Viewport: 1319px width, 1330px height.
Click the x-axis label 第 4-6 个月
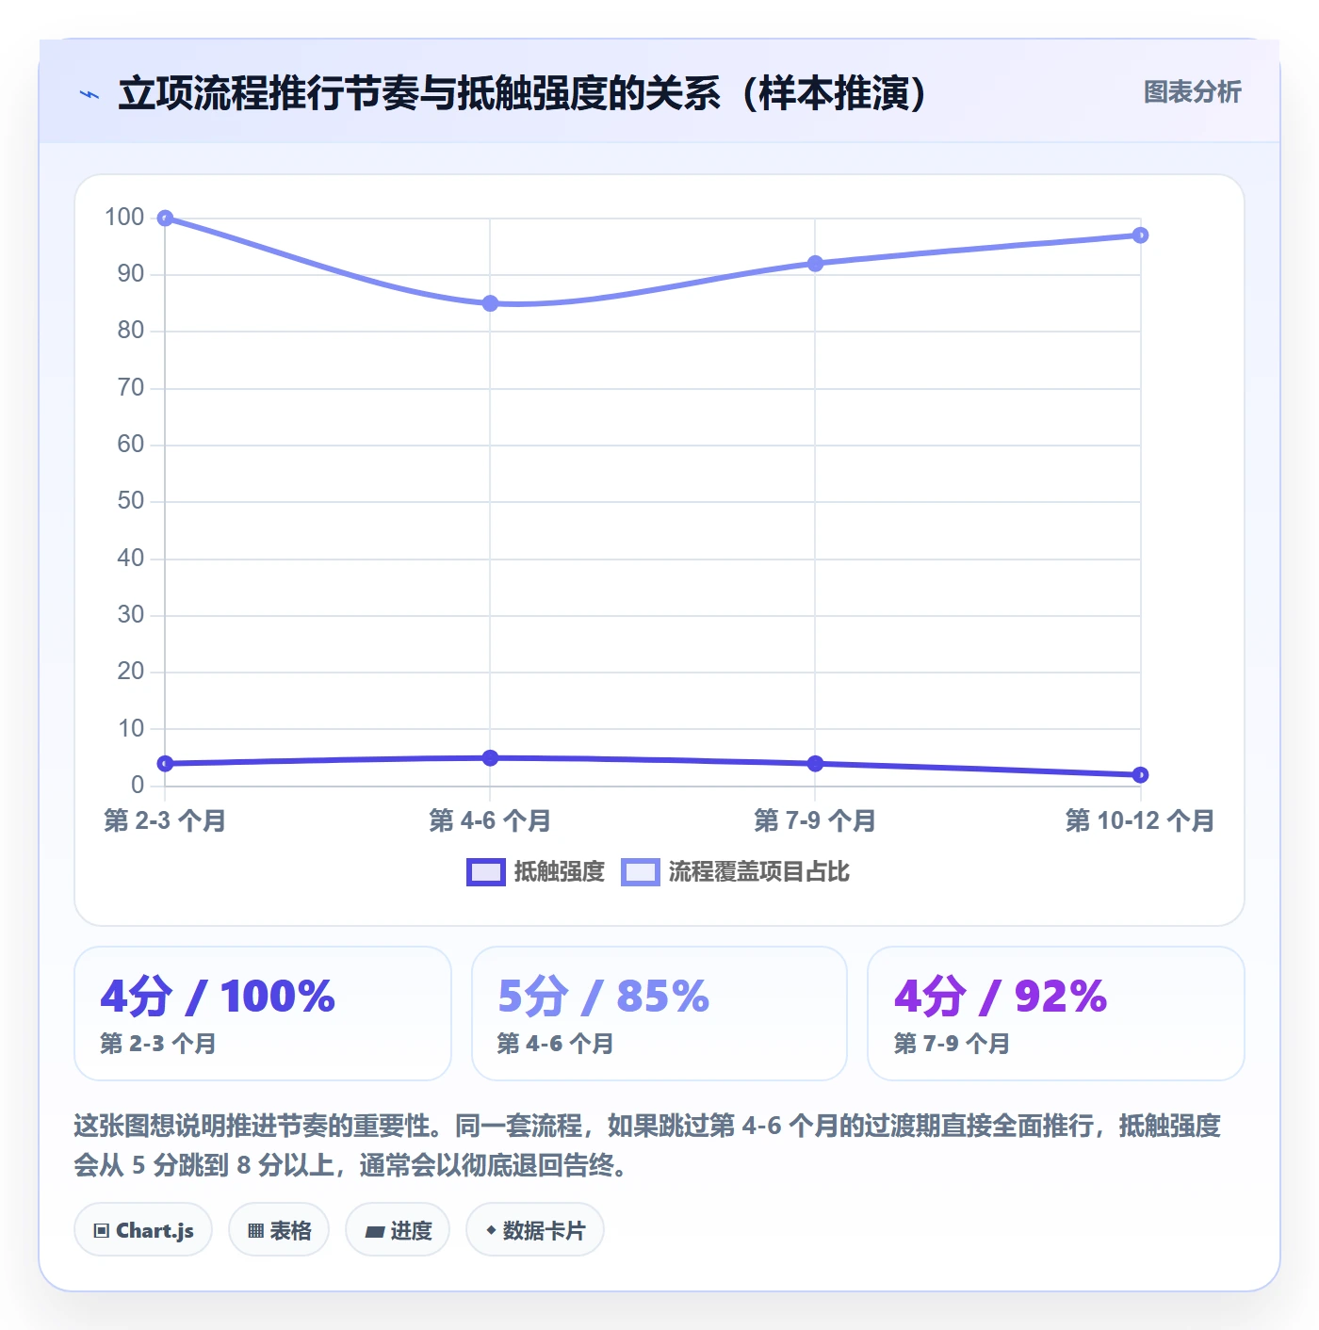coord(490,821)
